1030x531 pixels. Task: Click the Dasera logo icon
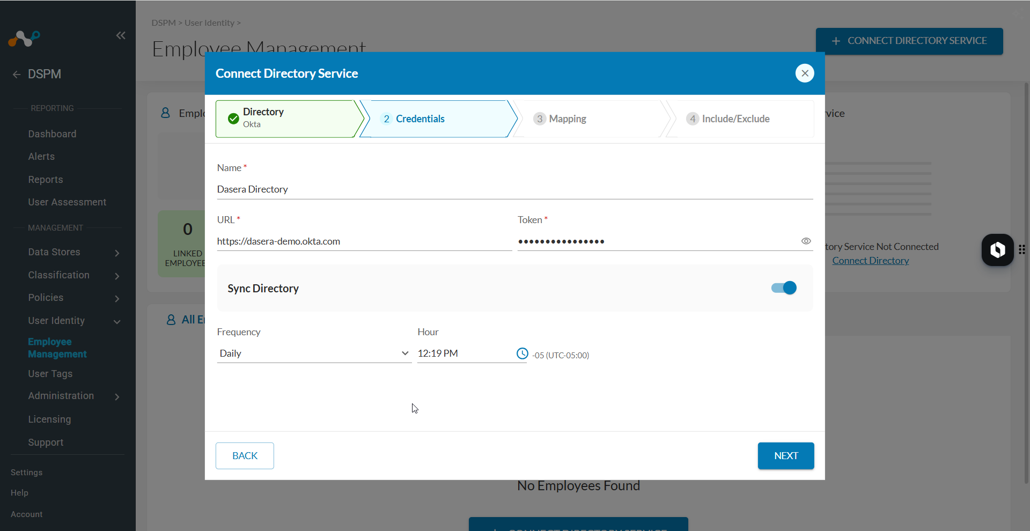tap(24, 39)
